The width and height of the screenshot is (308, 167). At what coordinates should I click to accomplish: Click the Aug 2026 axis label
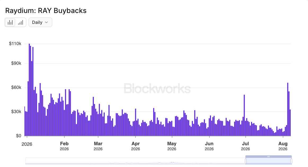point(283,146)
